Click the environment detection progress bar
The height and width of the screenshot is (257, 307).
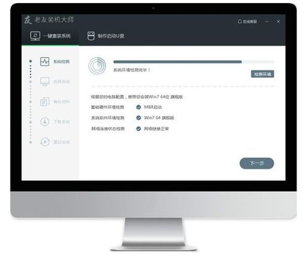coord(193,61)
